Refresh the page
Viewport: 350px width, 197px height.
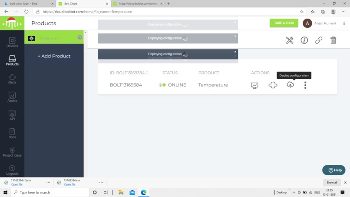26,12
